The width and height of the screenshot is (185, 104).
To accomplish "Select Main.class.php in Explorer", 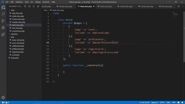I will pyautogui.click(x=18, y=25).
